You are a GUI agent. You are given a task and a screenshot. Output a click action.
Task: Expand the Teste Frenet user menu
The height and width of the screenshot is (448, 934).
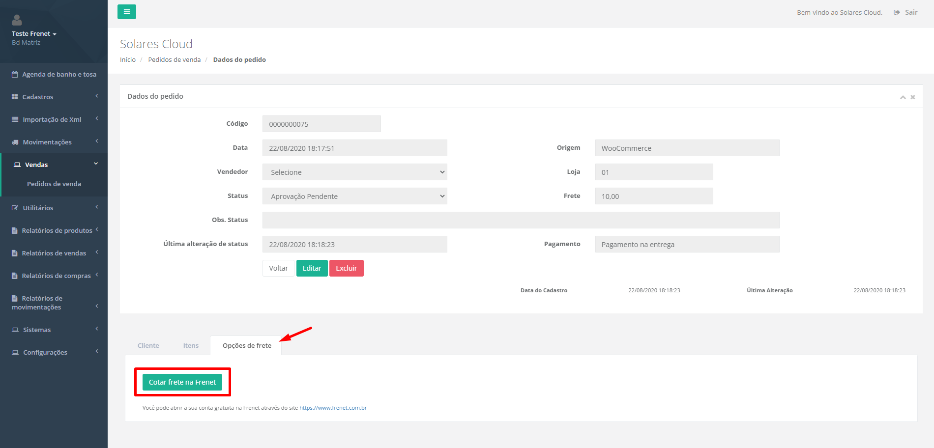click(x=34, y=34)
